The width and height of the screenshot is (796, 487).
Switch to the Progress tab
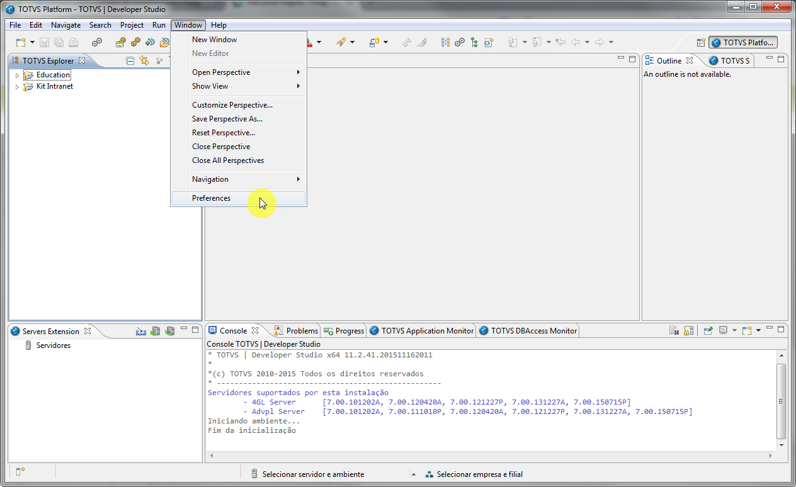344,330
